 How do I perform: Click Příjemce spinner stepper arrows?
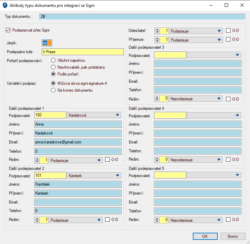(158, 40)
